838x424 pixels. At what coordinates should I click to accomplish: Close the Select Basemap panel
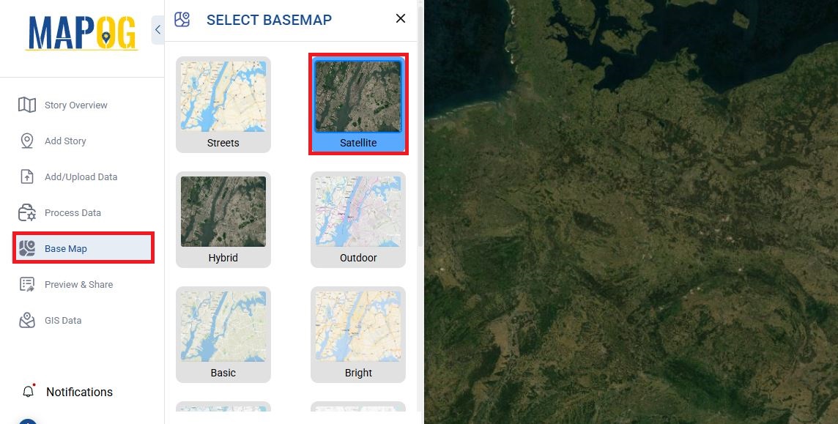pyautogui.click(x=400, y=19)
